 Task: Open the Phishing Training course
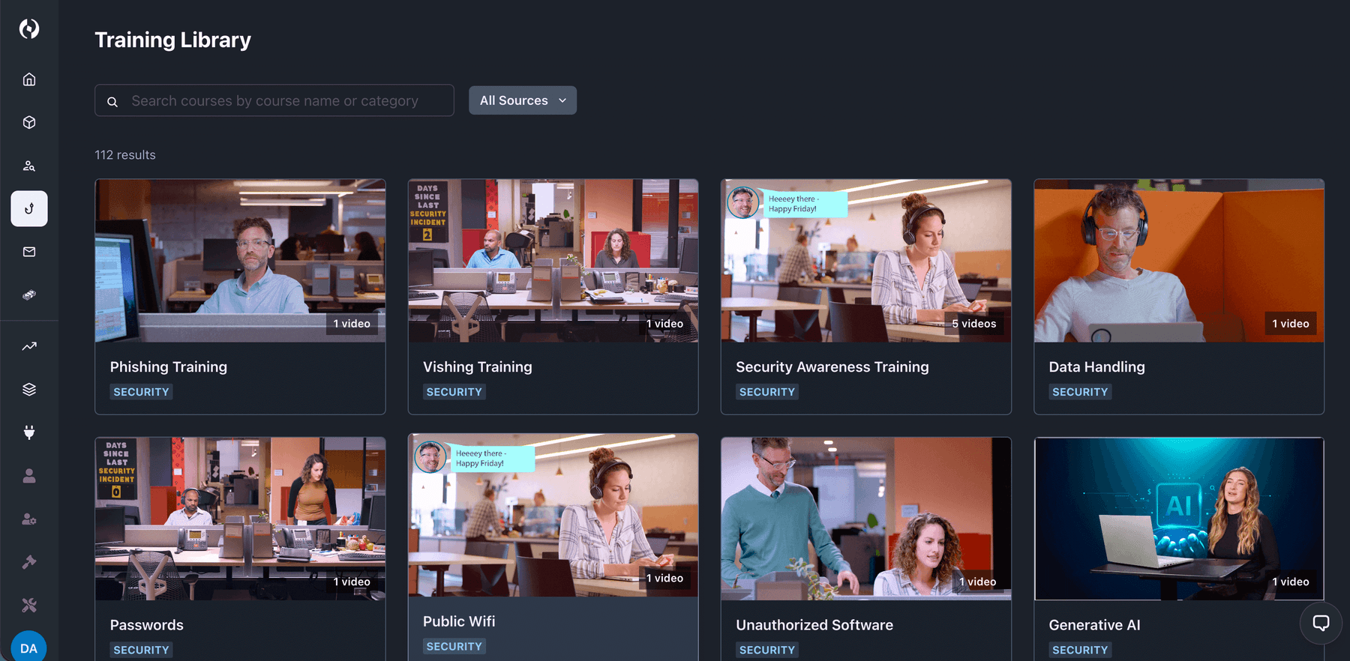pyautogui.click(x=168, y=367)
